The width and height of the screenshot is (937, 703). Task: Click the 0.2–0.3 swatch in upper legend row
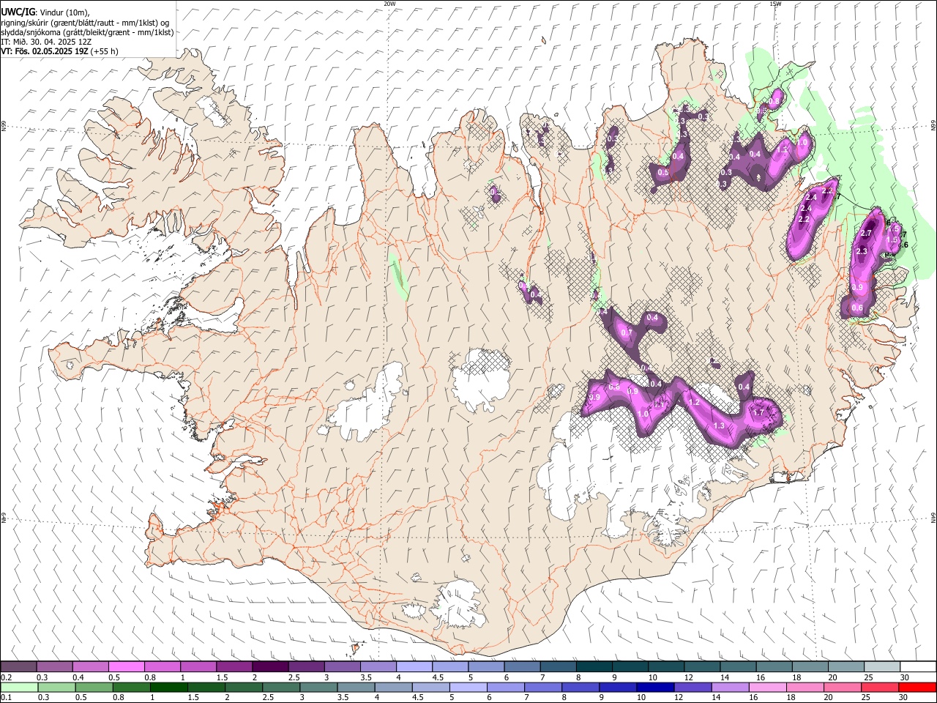[x=19, y=666]
